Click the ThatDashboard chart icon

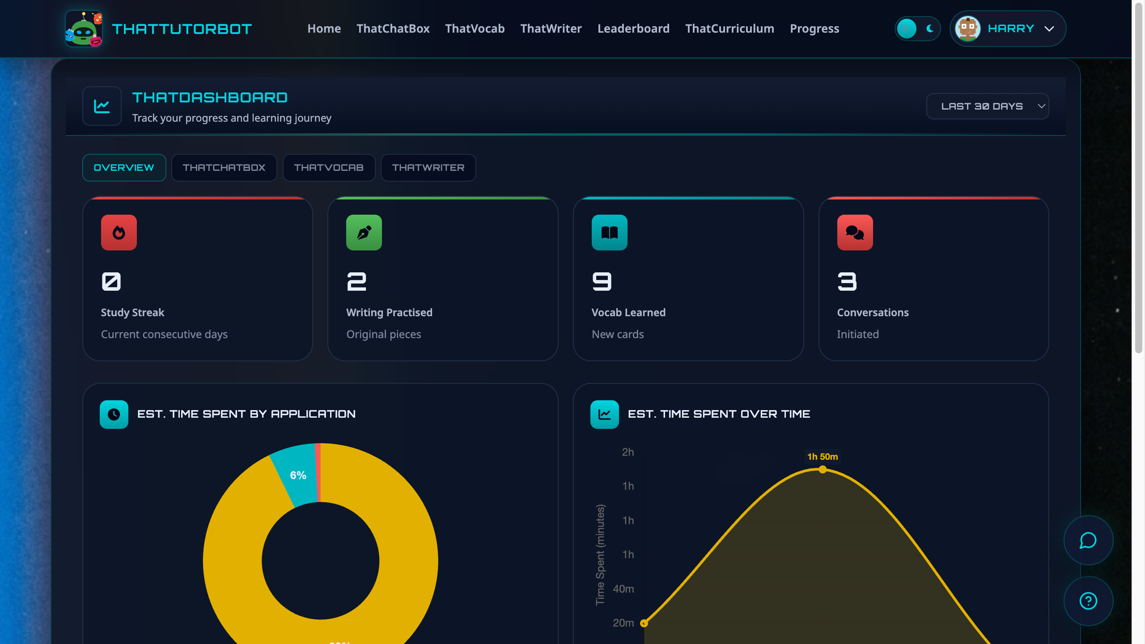[x=102, y=106]
